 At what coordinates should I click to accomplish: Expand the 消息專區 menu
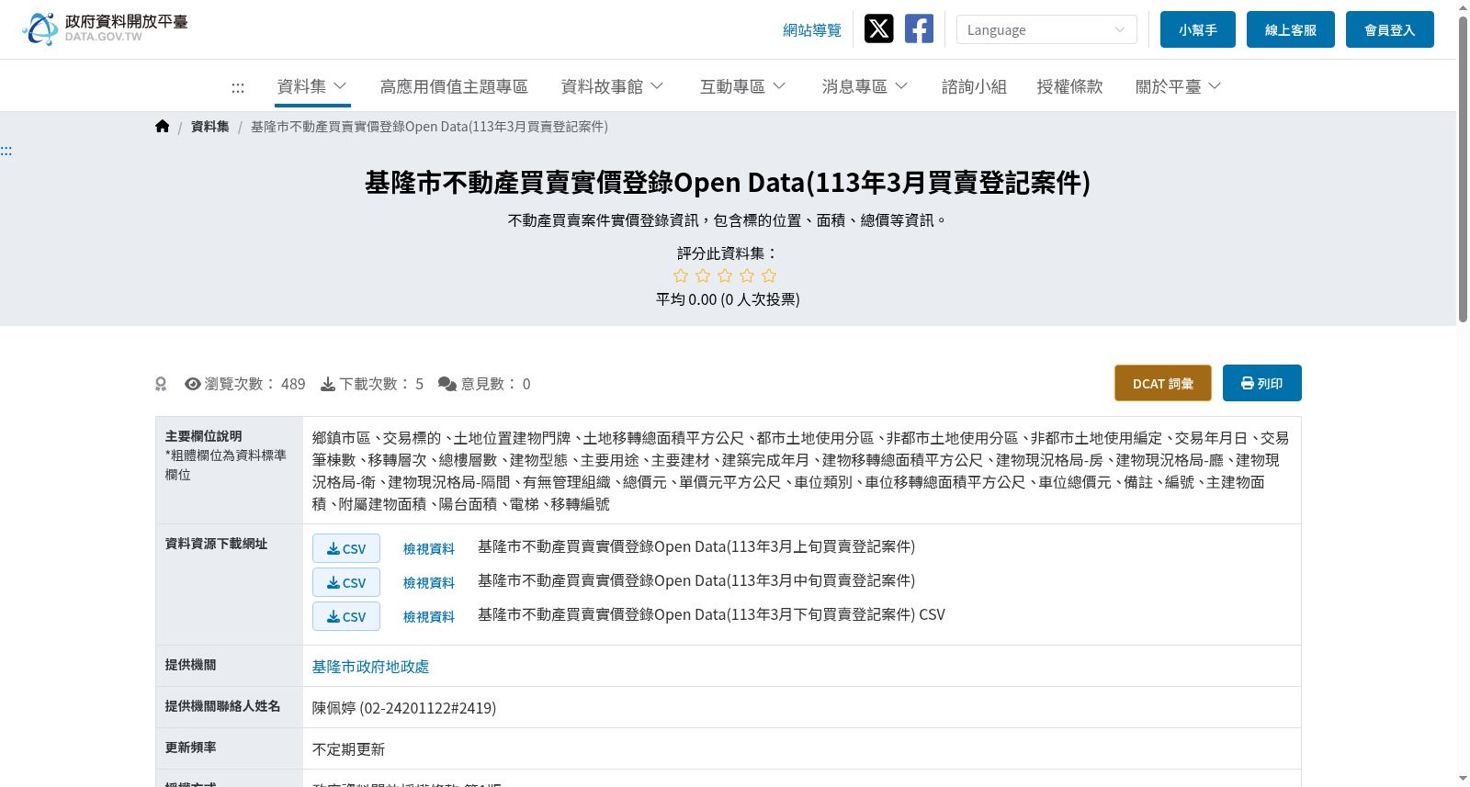click(x=865, y=86)
